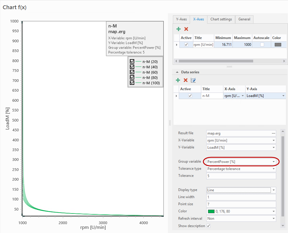Add a new data series with green plus
The width and height of the screenshot is (288, 233).
(178, 80)
